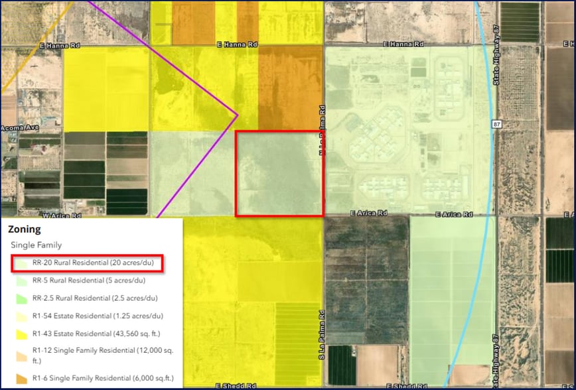The width and height of the screenshot is (576, 390).
Task: Select the bright yellow R1-43 legend swatch
Action: pyautogui.click(x=22, y=334)
